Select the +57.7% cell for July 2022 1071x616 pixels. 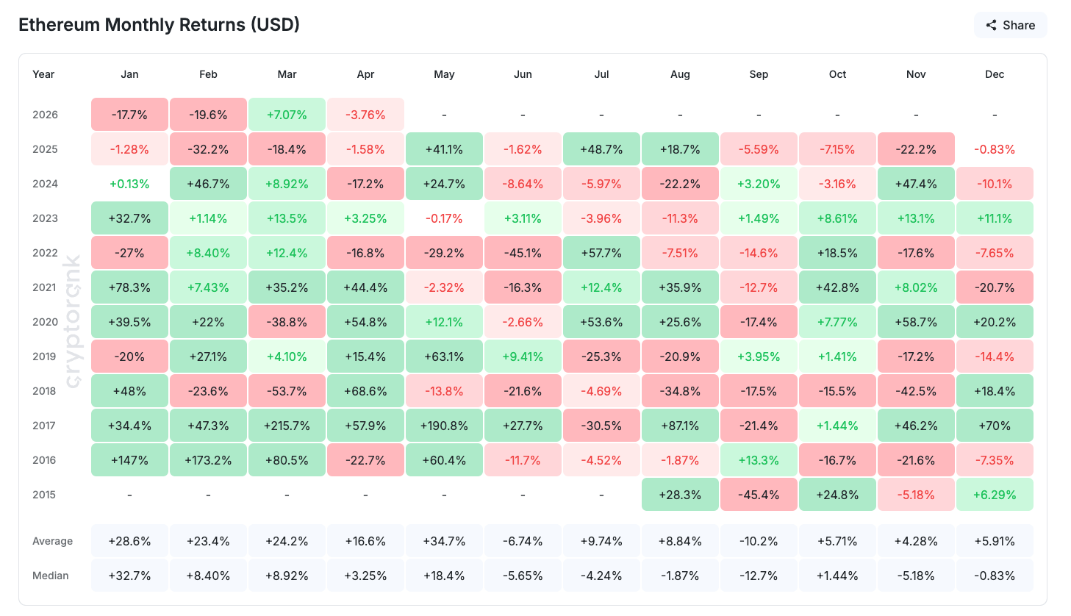[x=601, y=253]
